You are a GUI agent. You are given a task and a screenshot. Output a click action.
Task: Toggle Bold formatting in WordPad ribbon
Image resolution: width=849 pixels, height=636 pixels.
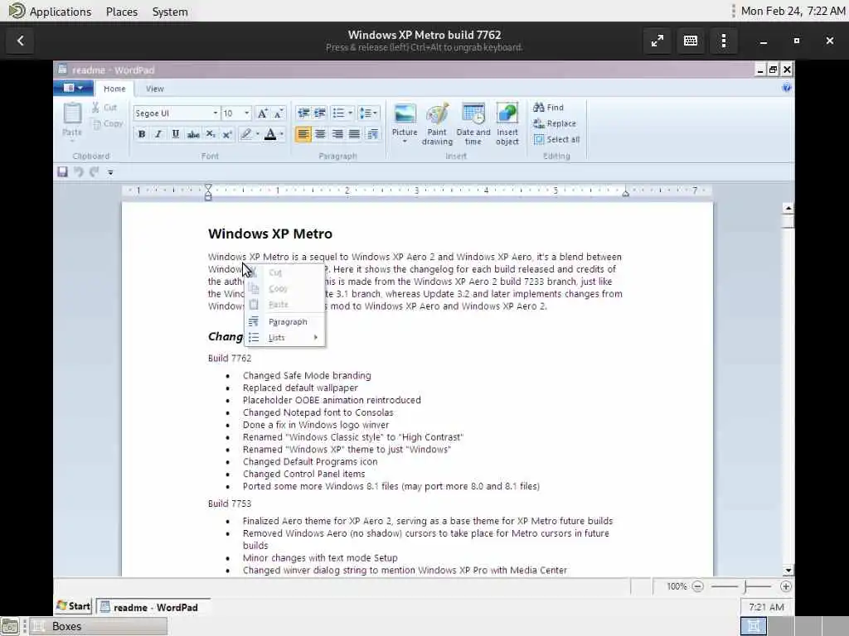[x=141, y=134]
